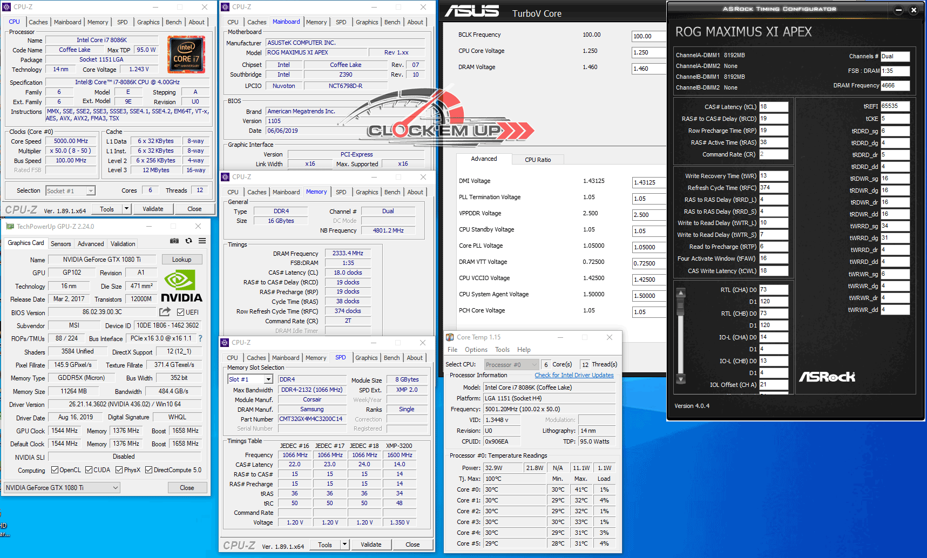The image size is (927, 558).
Task: Click the scrollbar down arrow in Timing Configurator
Action: [x=681, y=379]
